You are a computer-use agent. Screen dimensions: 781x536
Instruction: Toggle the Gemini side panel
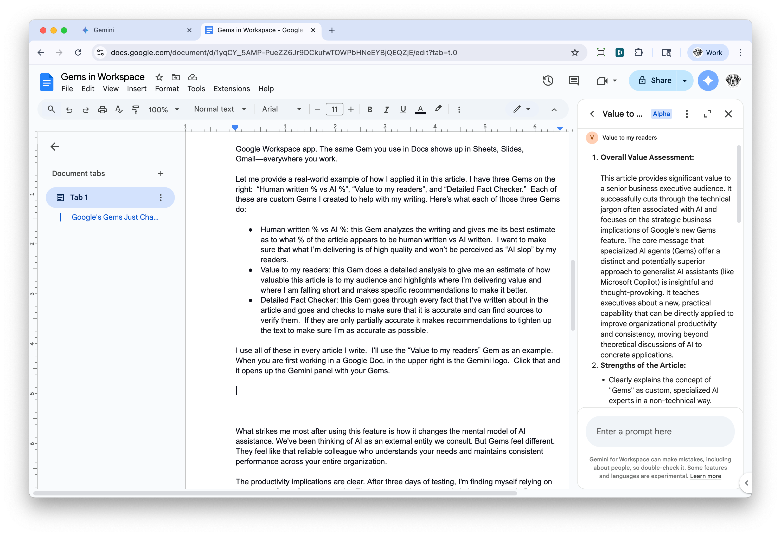point(708,81)
